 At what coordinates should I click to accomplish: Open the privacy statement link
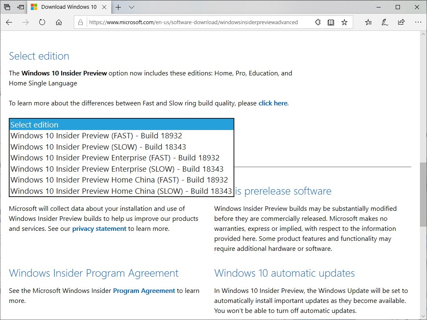[99, 228]
